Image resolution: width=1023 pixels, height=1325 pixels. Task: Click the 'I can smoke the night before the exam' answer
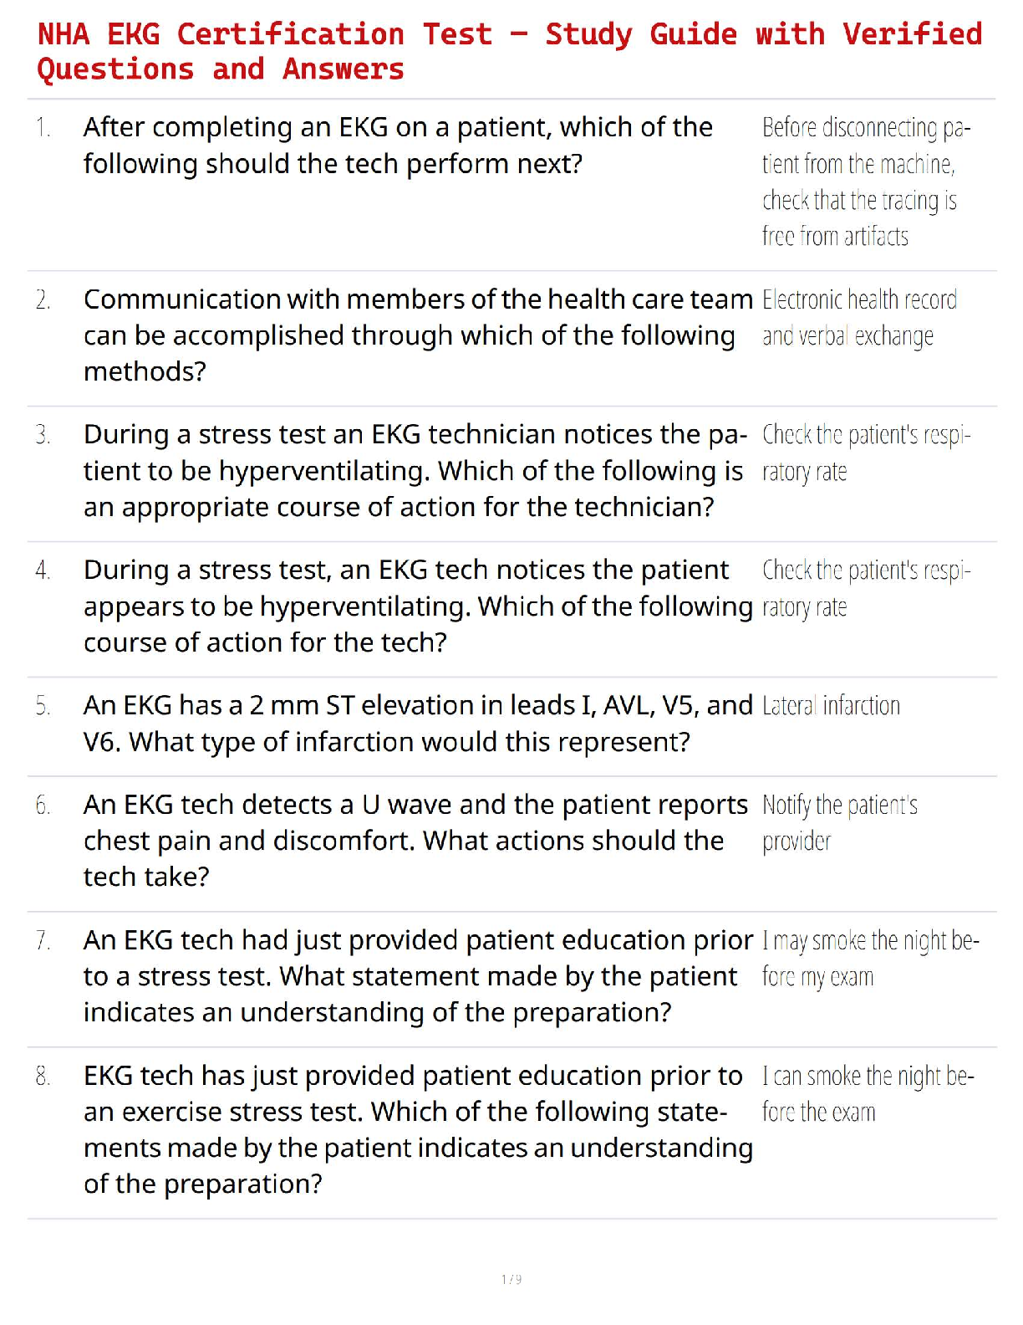[x=868, y=1094]
